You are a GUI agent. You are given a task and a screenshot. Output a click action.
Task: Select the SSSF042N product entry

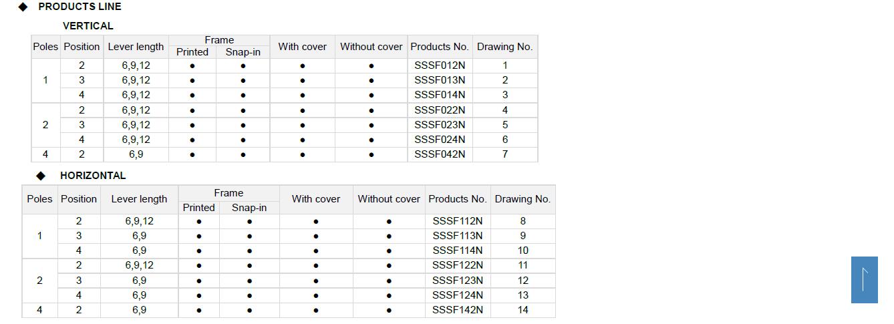(x=440, y=154)
